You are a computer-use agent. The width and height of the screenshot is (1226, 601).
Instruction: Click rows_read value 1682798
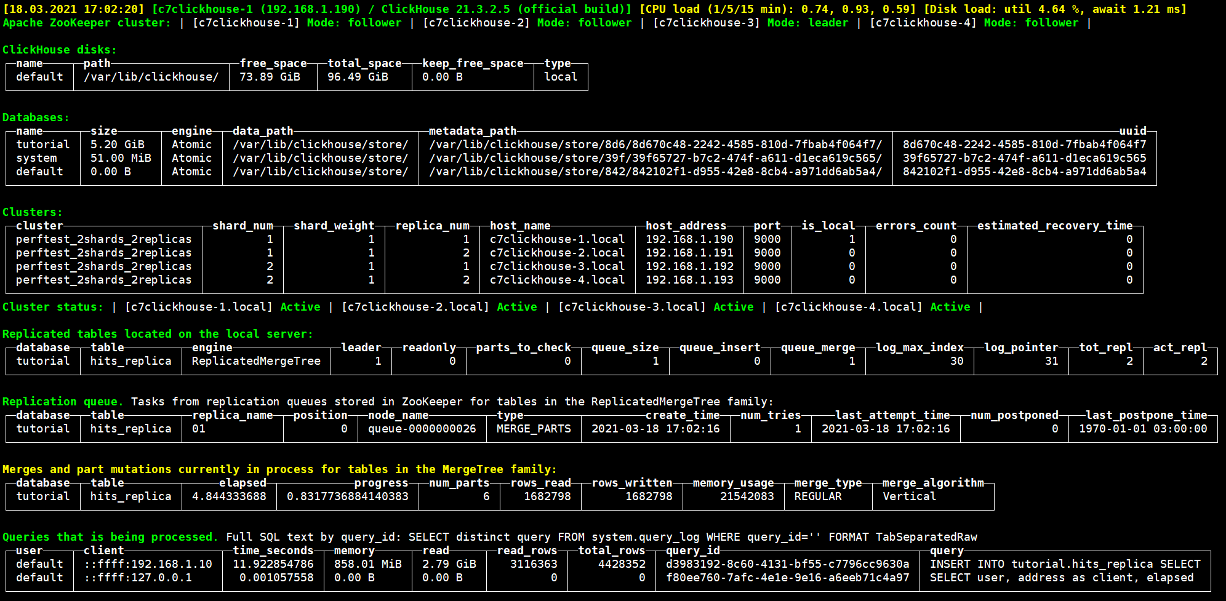[x=547, y=496]
